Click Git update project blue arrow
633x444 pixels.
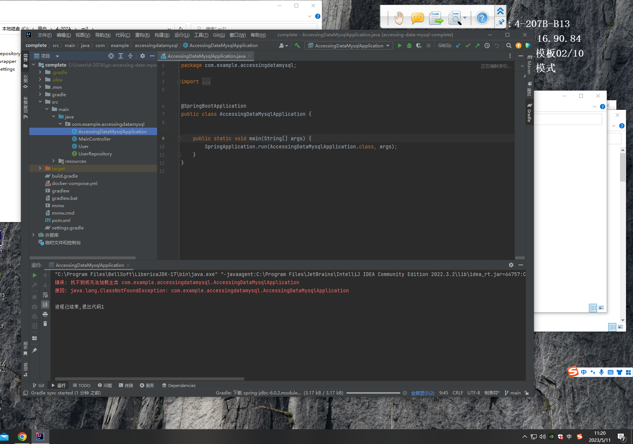458,46
